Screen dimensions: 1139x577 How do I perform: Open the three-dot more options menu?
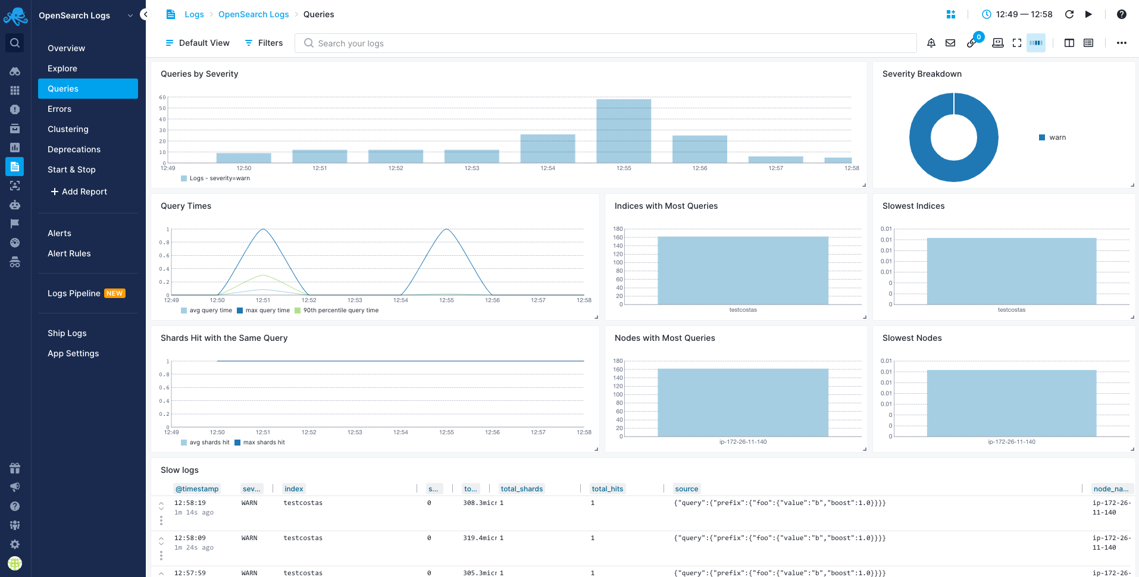(x=1122, y=43)
